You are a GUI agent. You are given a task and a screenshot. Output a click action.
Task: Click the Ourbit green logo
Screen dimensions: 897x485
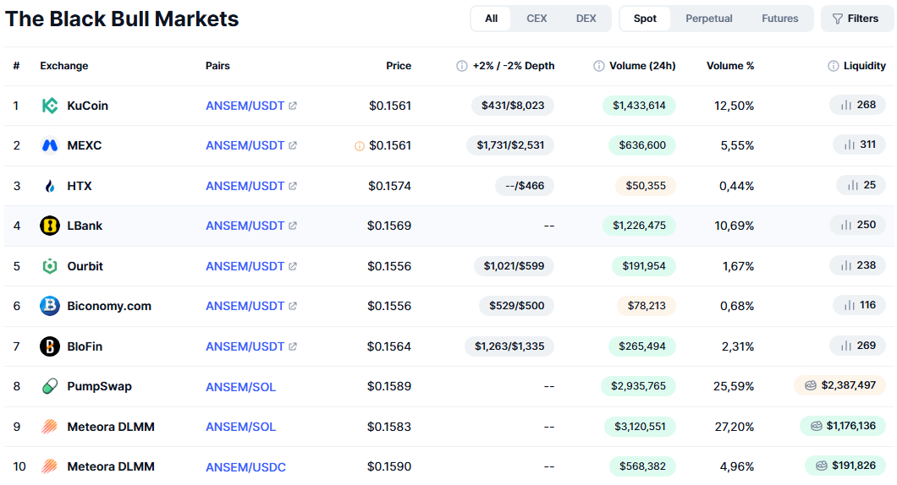[x=50, y=266]
